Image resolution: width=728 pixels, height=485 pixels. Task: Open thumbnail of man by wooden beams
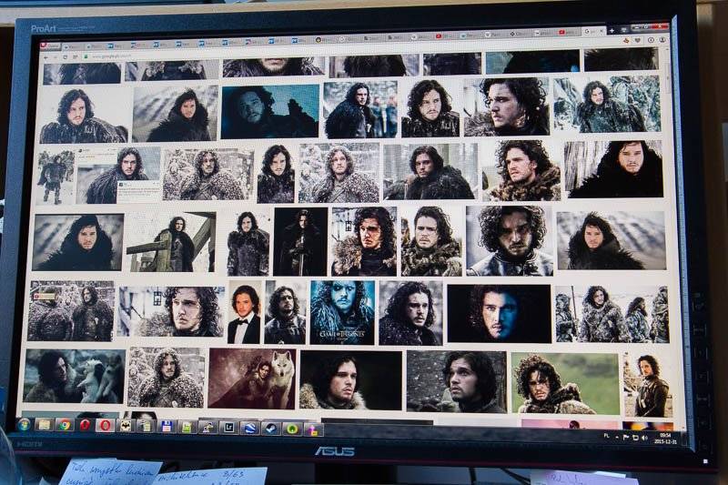click(x=171, y=242)
